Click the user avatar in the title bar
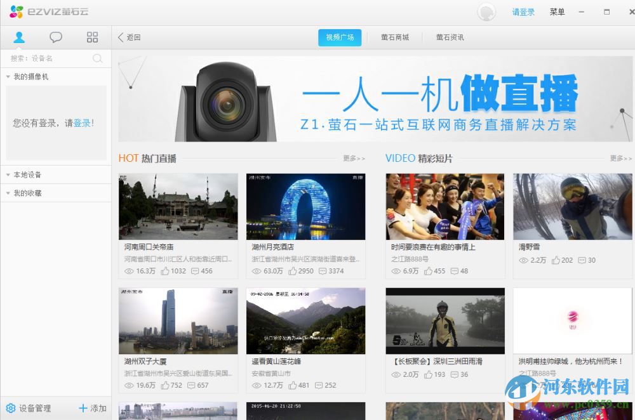The image size is (635, 420). tap(486, 11)
